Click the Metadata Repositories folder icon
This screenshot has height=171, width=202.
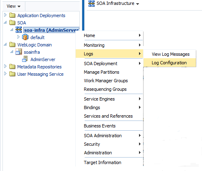click(x=12, y=67)
